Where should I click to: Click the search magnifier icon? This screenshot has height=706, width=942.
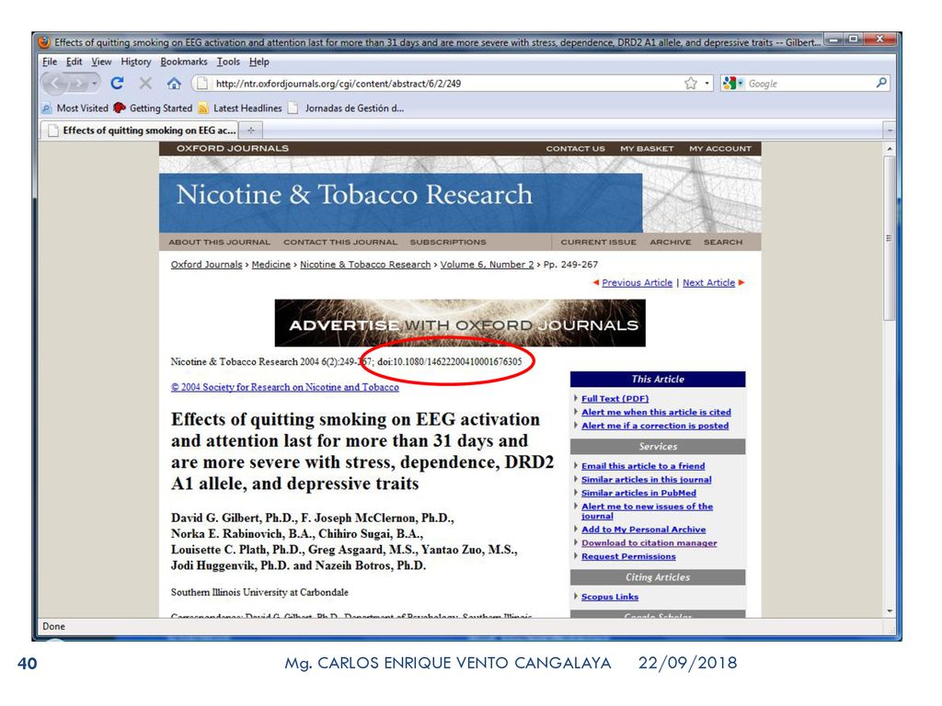[x=881, y=83]
